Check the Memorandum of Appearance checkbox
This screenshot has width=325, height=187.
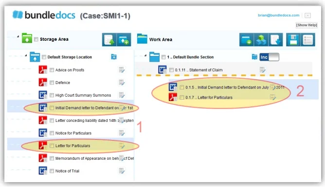[x=52, y=158]
